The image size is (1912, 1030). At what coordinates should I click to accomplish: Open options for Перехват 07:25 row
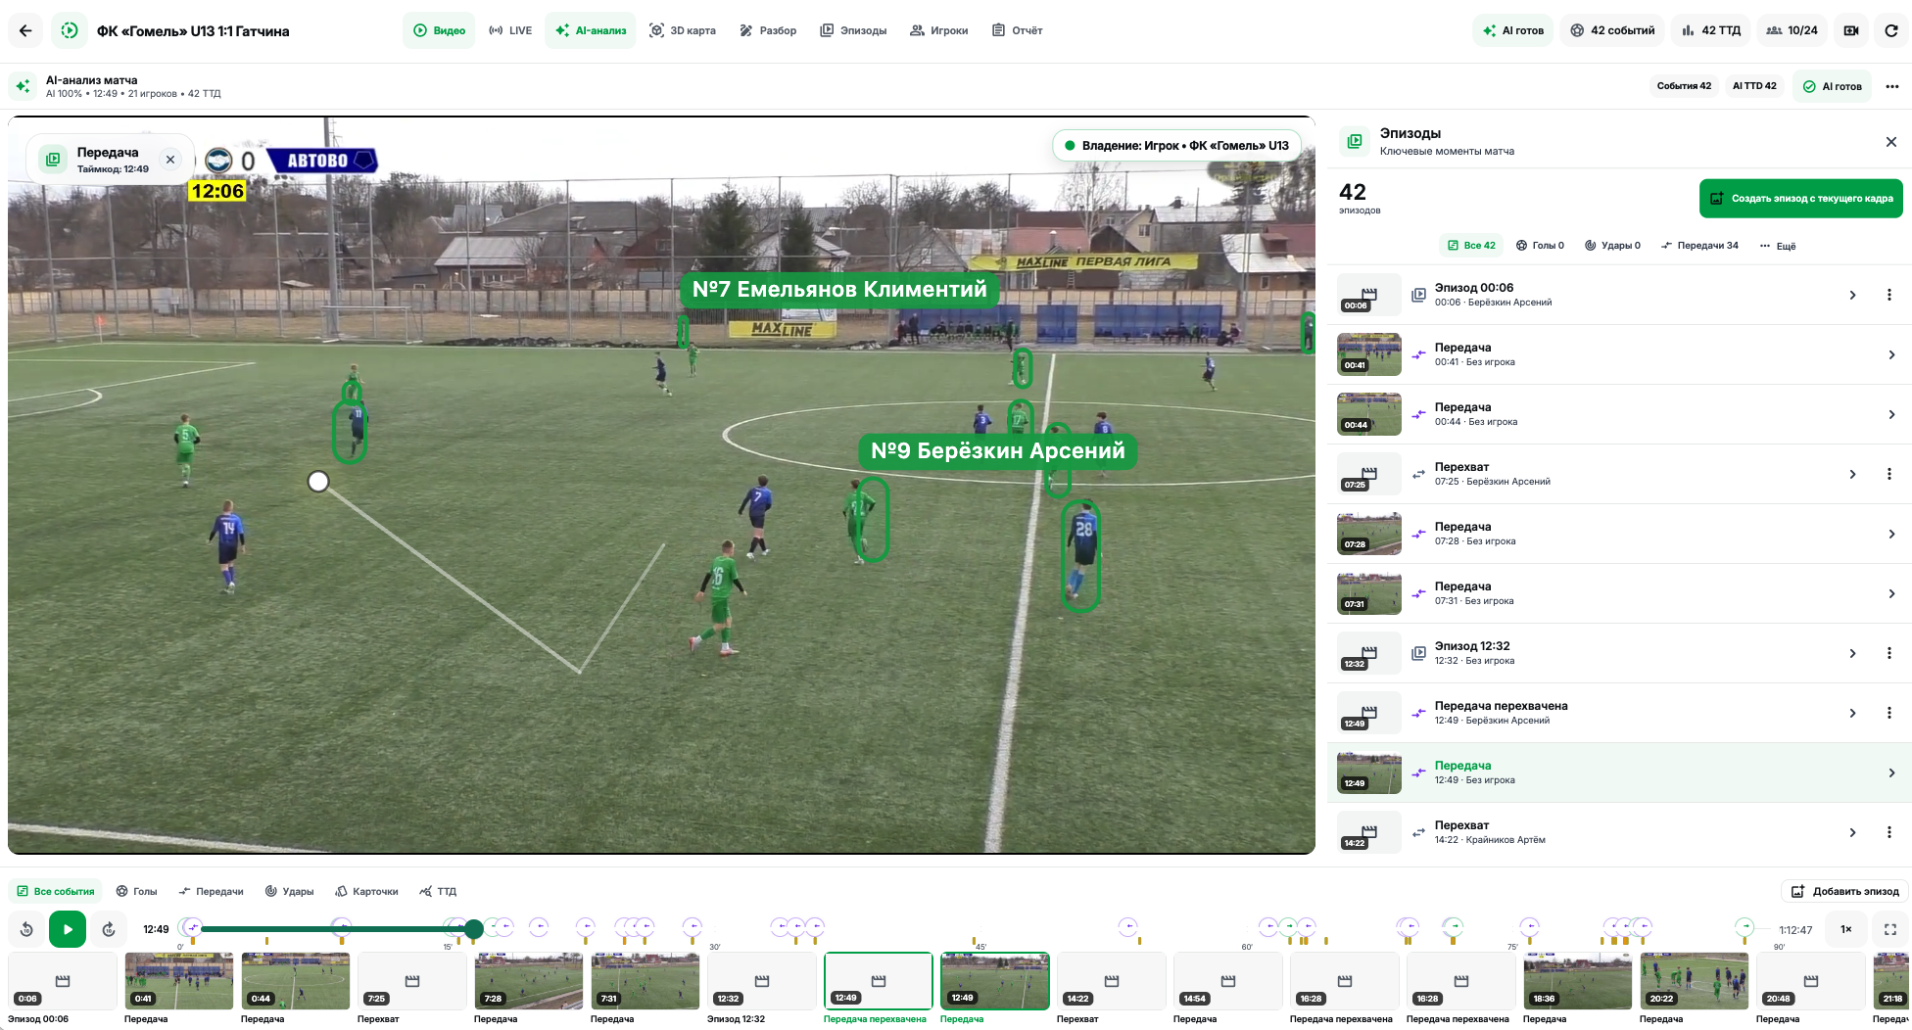point(1888,474)
